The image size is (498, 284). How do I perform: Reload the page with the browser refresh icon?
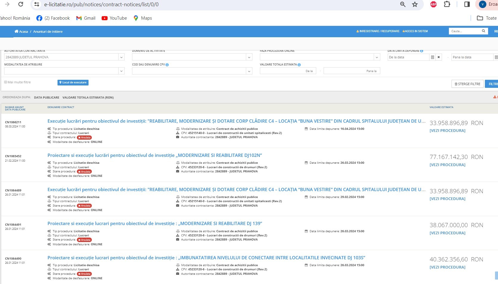21,4
